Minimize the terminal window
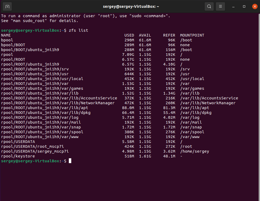 coord(233,7)
